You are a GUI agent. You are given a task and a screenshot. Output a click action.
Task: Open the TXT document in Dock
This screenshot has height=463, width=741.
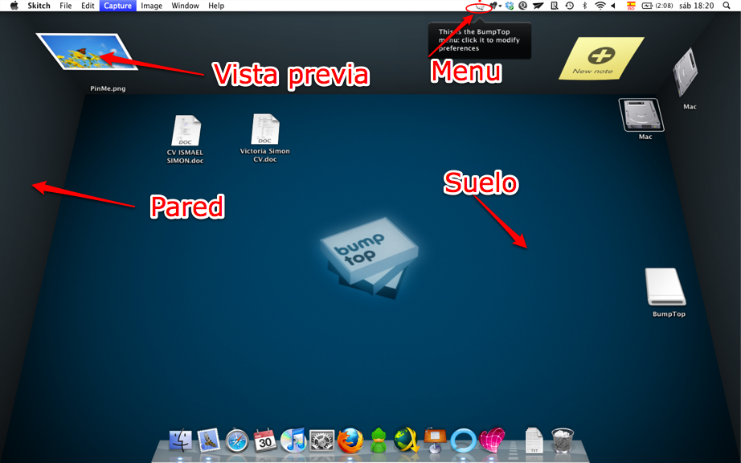pyautogui.click(x=534, y=440)
